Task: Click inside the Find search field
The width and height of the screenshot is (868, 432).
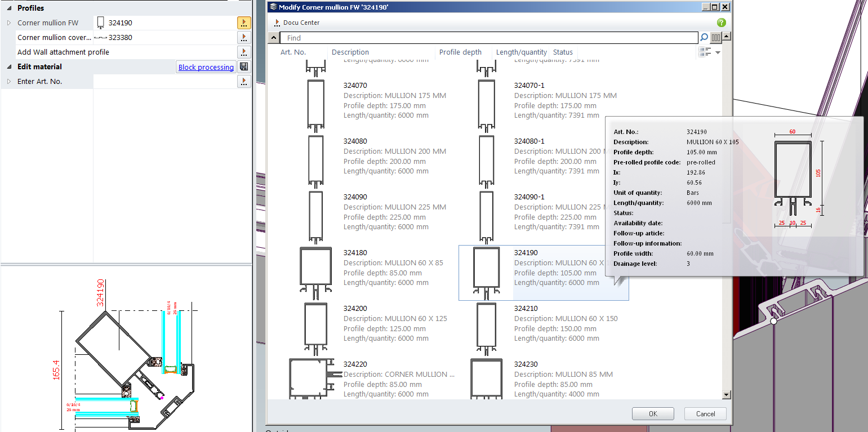Action: (490, 38)
